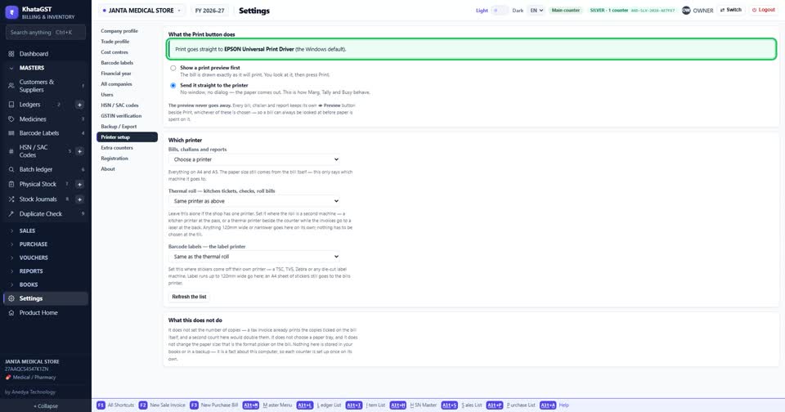The width and height of the screenshot is (785, 412).
Task: Open the Barcode labels printer dropdown
Action: 254,257
